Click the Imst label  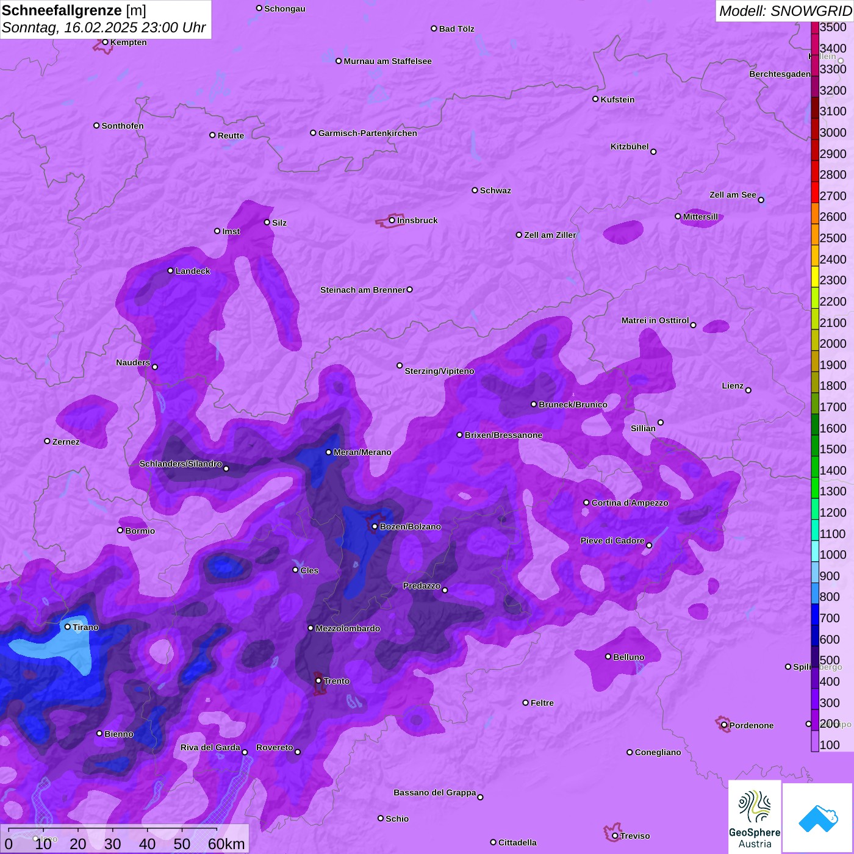coord(231,231)
